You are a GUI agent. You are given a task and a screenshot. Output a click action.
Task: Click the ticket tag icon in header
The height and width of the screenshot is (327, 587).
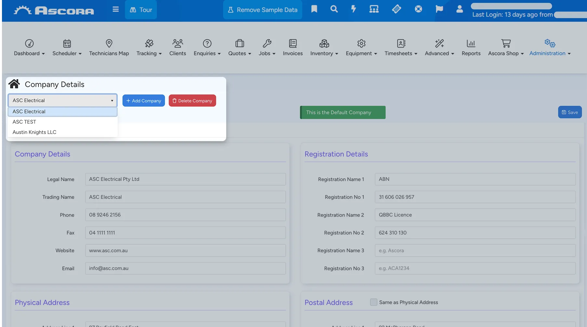click(396, 9)
